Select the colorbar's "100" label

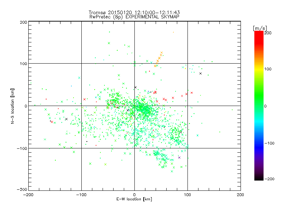coord(268,69)
